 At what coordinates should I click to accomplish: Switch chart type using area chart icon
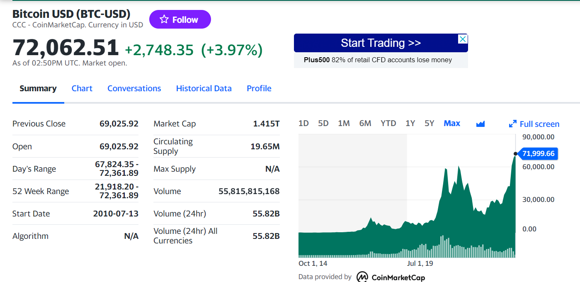(x=481, y=124)
